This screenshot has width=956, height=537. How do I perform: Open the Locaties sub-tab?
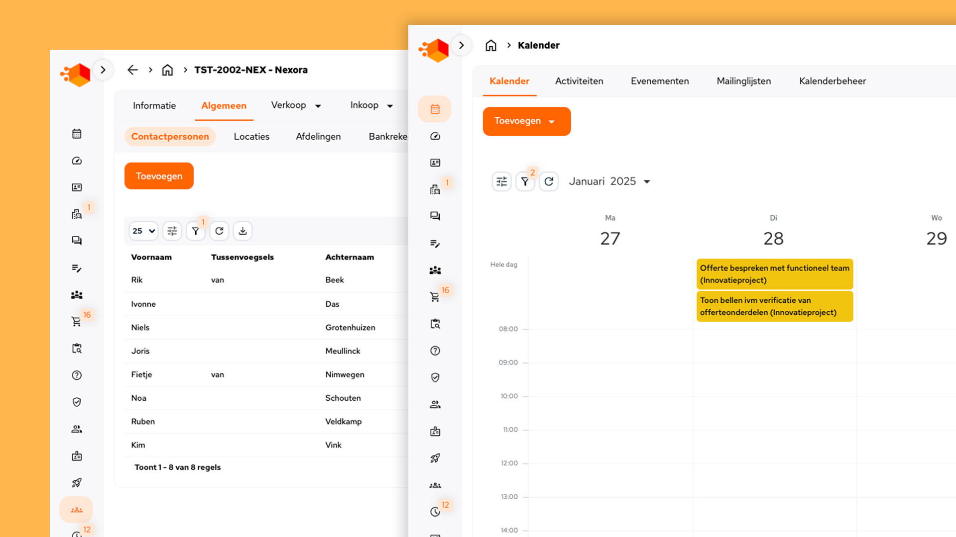[251, 137]
